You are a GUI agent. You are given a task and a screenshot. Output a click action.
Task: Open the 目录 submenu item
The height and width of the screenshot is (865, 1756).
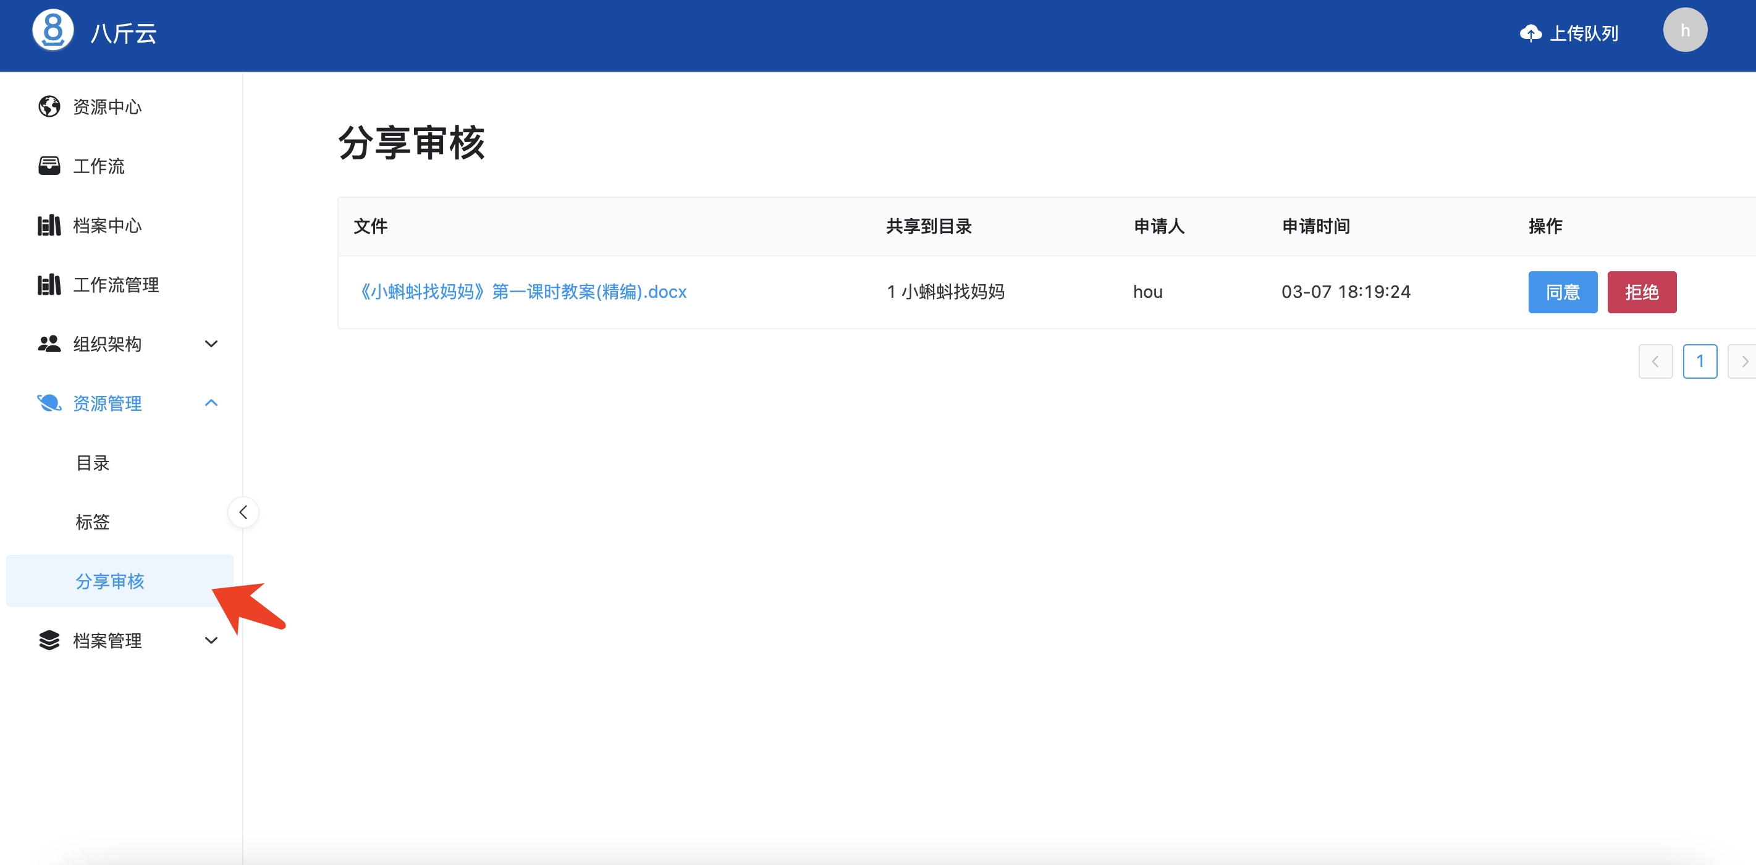[93, 463]
